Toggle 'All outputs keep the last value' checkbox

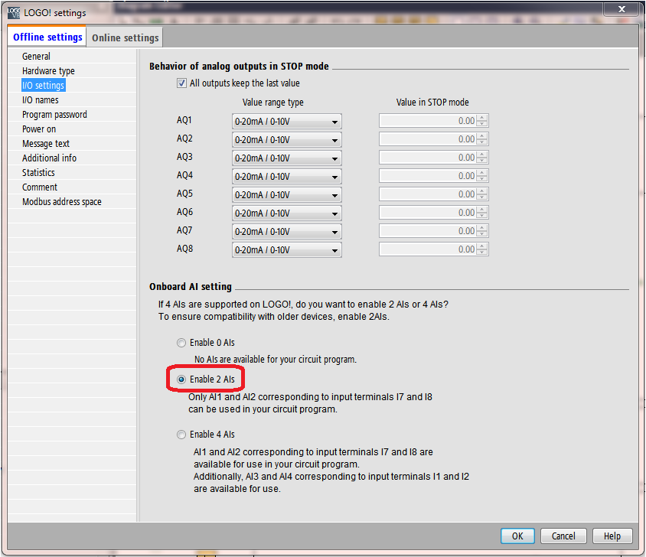click(181, 83)
